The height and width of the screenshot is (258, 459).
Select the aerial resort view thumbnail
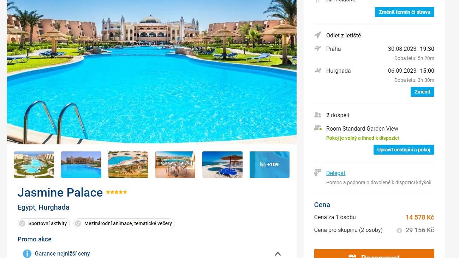click(x=34, y=164)
